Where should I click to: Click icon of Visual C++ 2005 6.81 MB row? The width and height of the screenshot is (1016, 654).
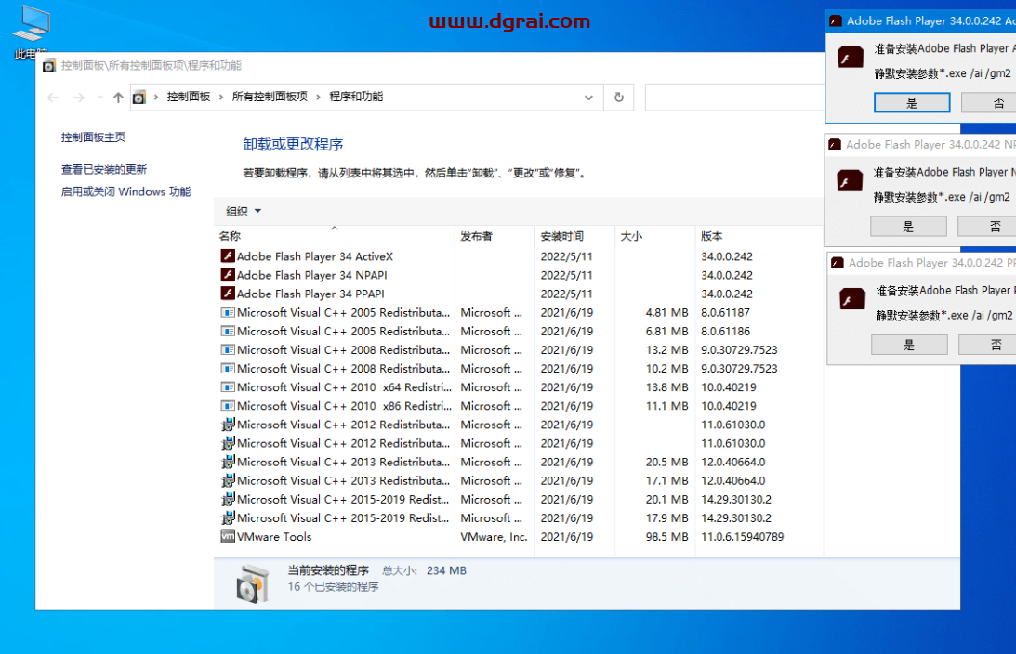(x=228, y=331)
